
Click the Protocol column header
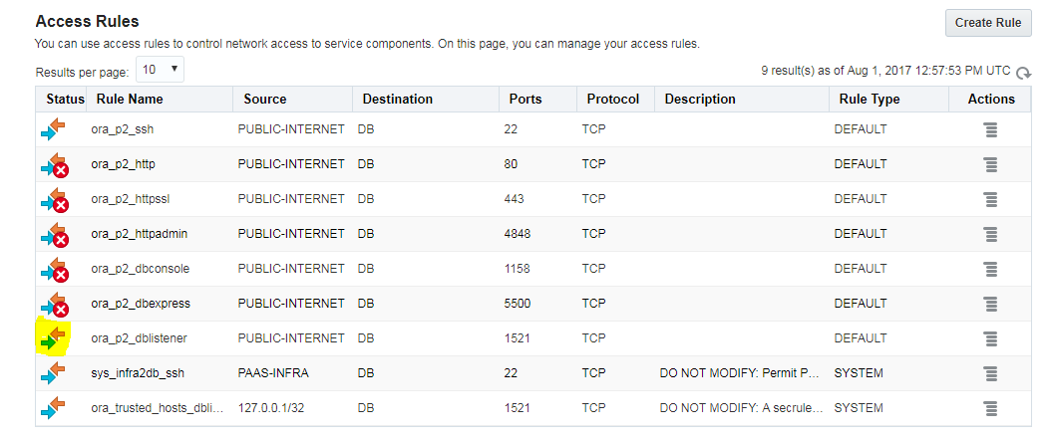coord(612,100)
